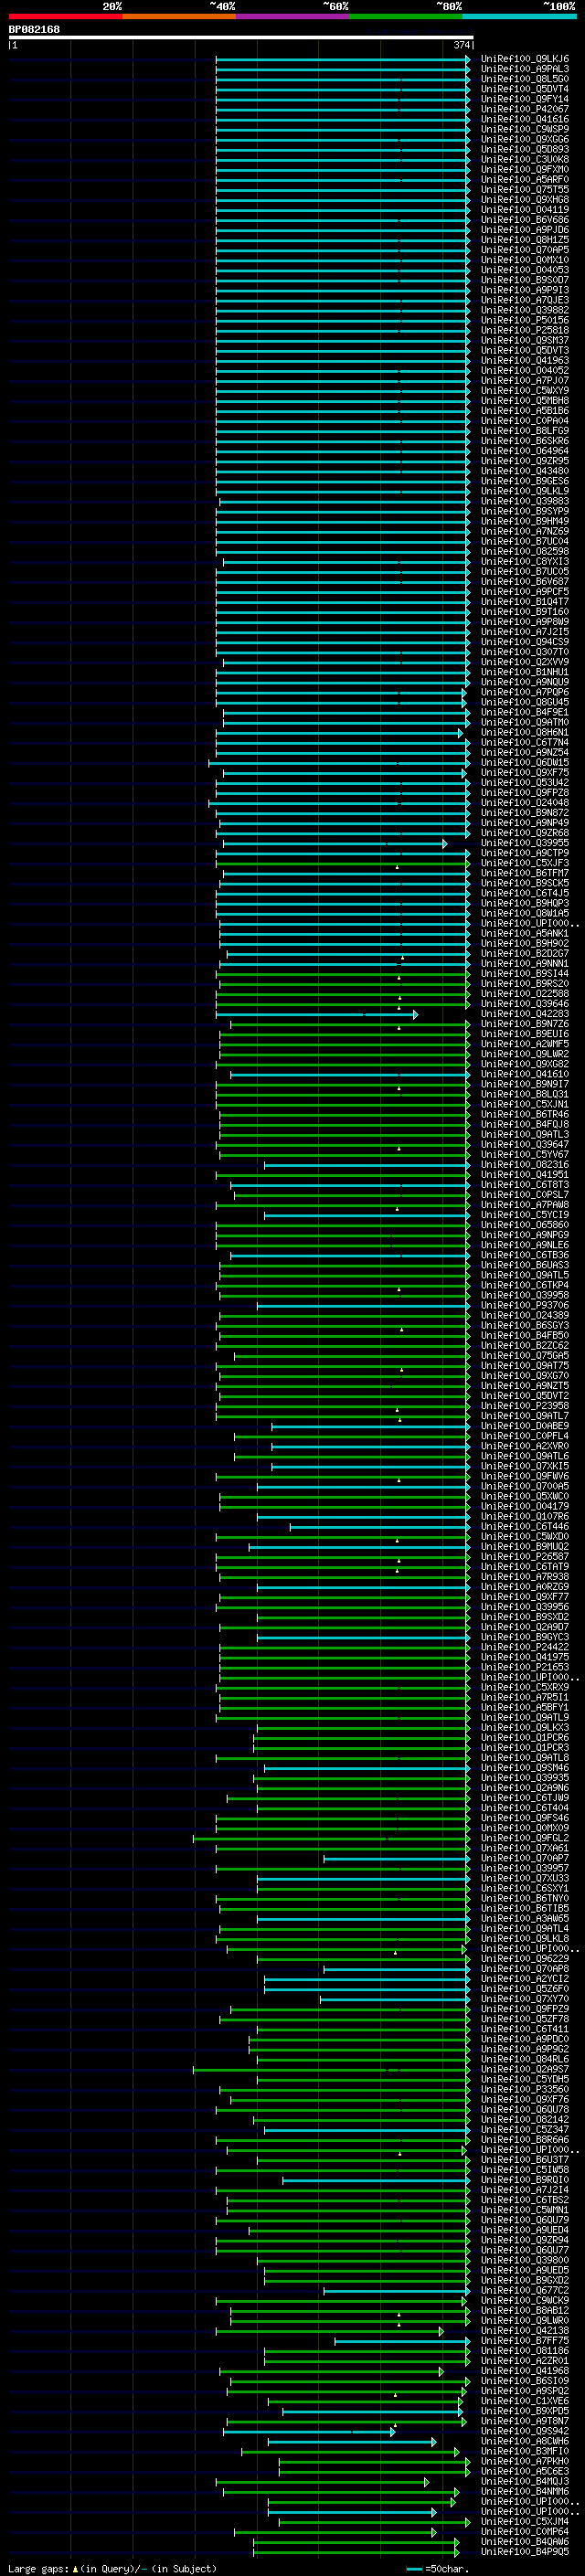
Task: Select subject label UniRef100_C3U0K8
Action: (525, 159)
